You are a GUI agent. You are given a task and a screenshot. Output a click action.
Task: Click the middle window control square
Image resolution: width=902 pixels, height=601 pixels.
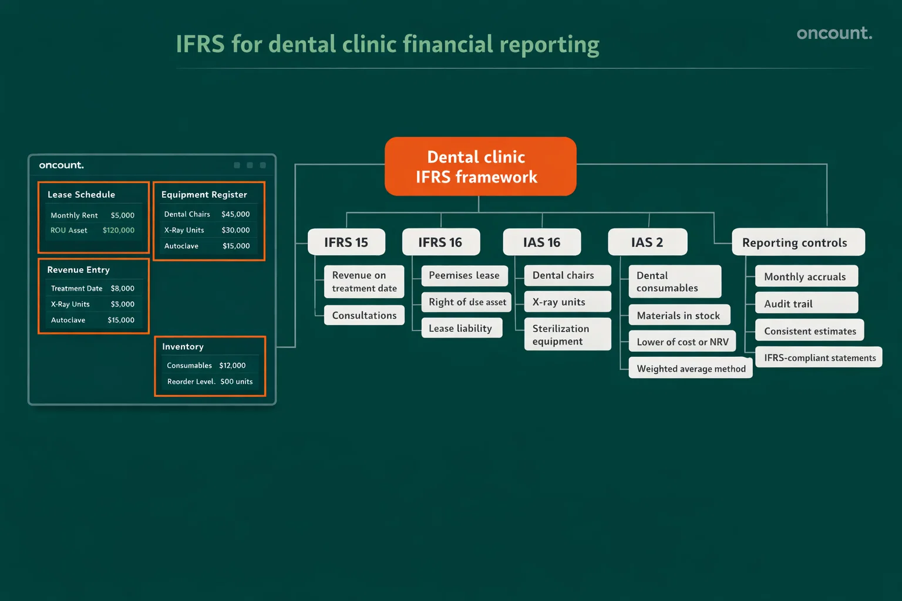pos(250,165)
